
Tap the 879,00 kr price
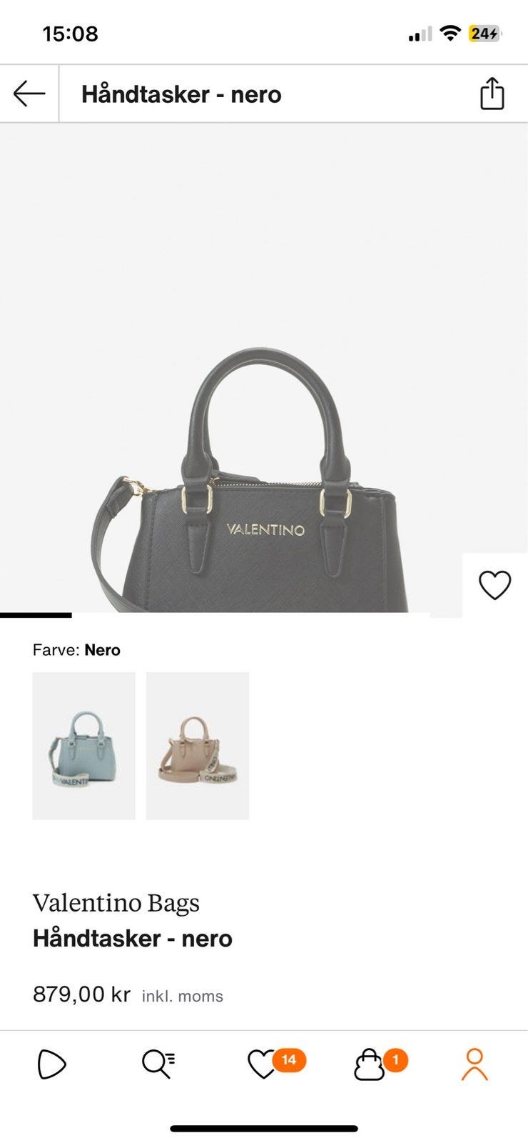(81, 994)
